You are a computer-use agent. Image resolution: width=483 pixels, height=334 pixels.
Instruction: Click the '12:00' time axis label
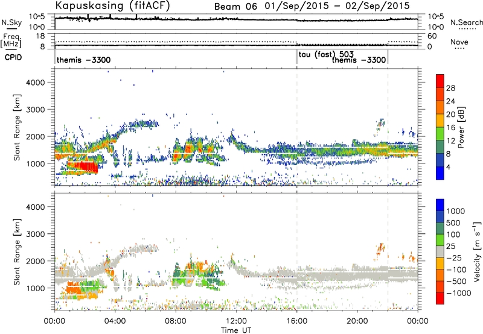(x=236, y=321)
